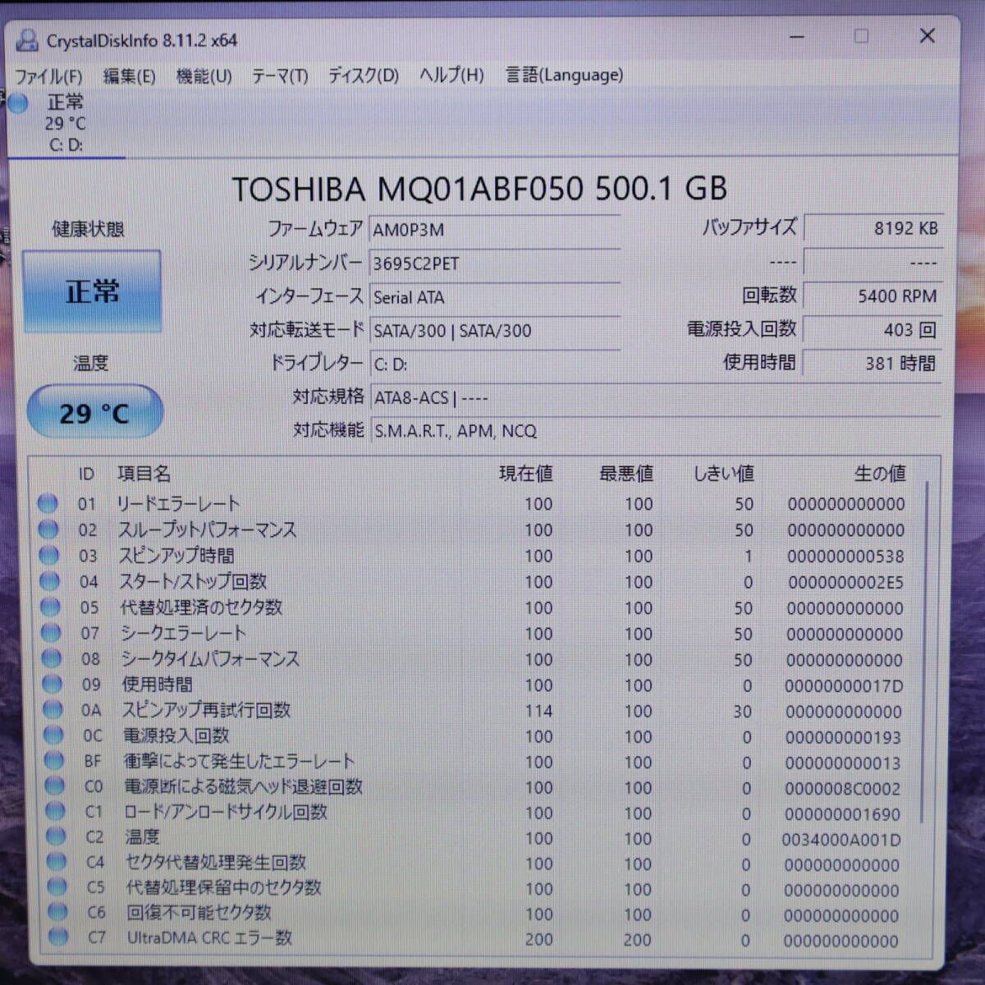
Task: Click the status orb for 03 スピンアップ時間
Action: [49, 556]
